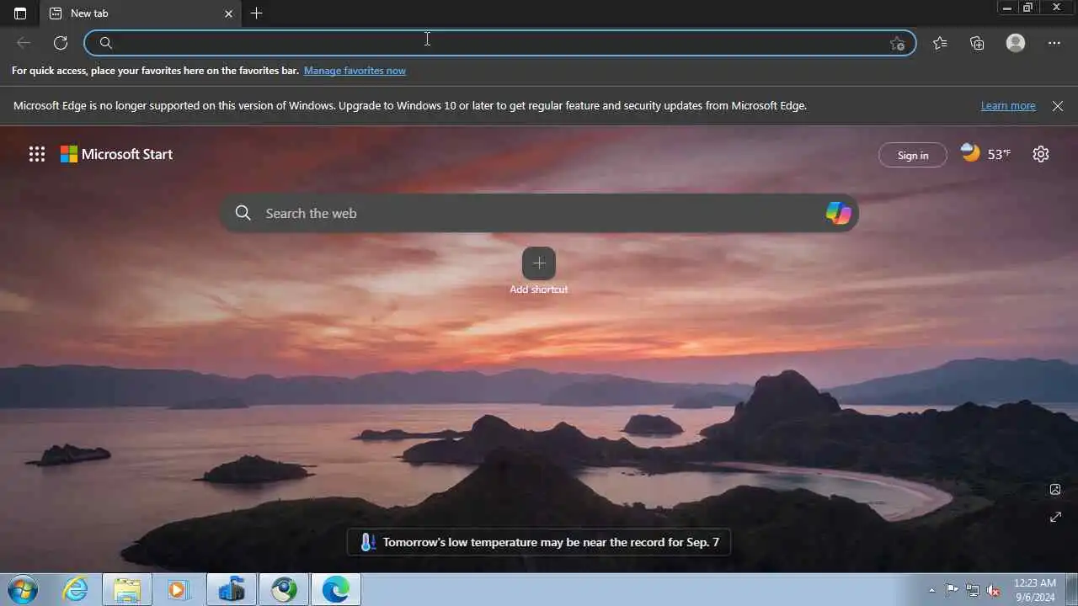Click the Sign in button

tap(913, 155)
